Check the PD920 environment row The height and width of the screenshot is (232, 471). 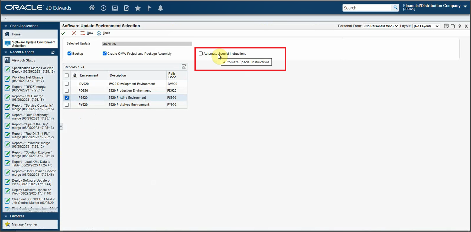[67, 91]
